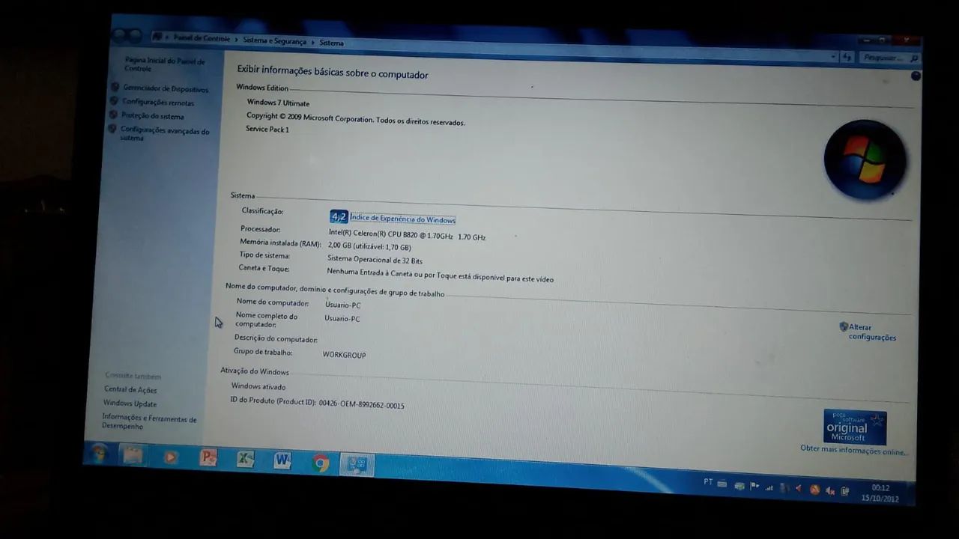Click the network signal tray icon
This screenshot has height=539, width=959.
click(769, 488)
